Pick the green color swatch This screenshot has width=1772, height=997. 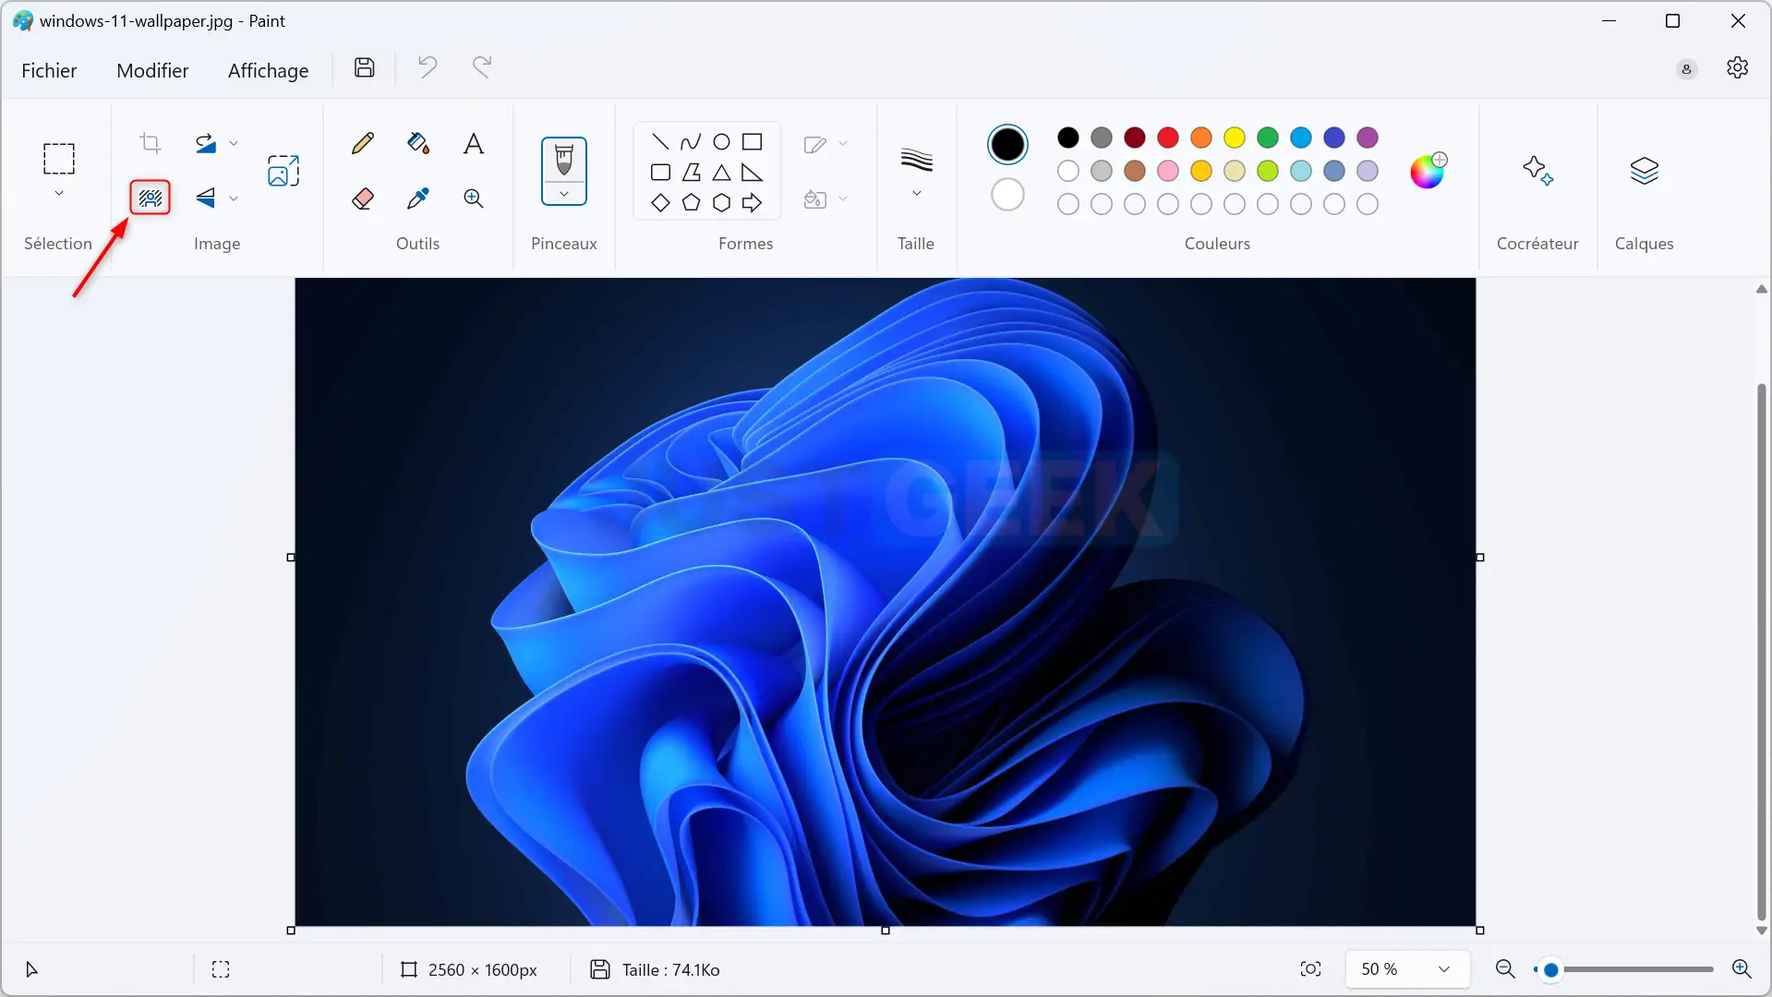[x=1268, y=138]
